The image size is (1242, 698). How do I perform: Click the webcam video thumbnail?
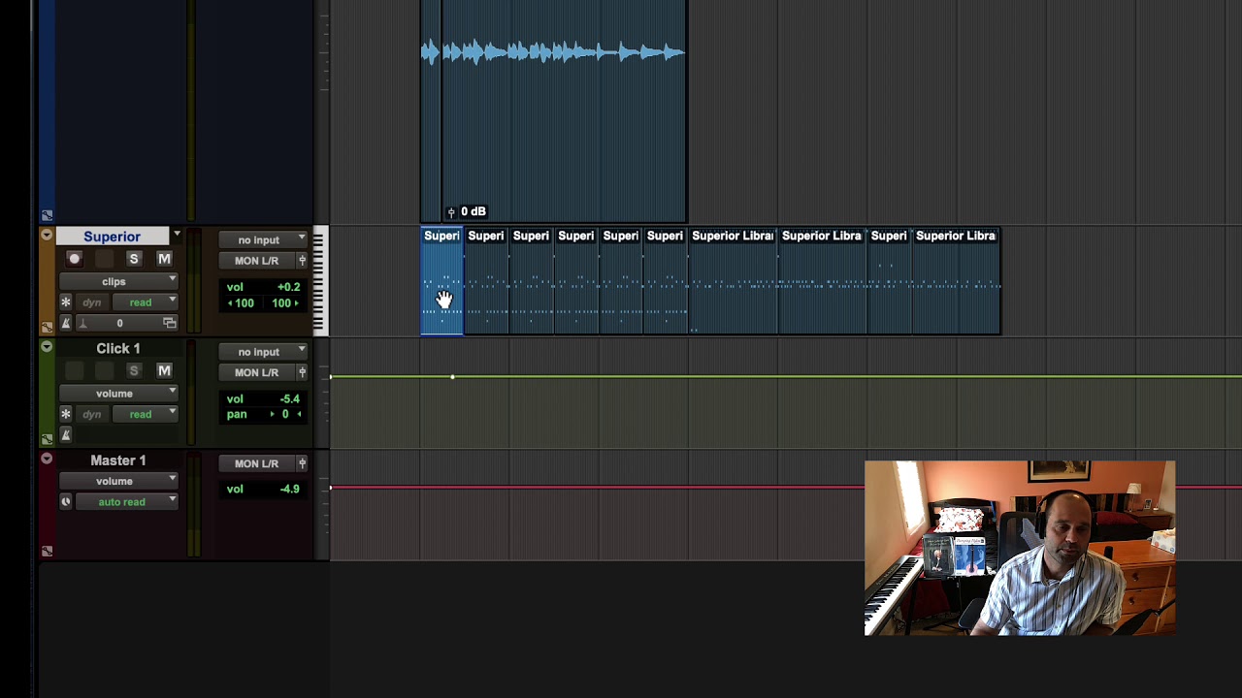pos(1020,549)
